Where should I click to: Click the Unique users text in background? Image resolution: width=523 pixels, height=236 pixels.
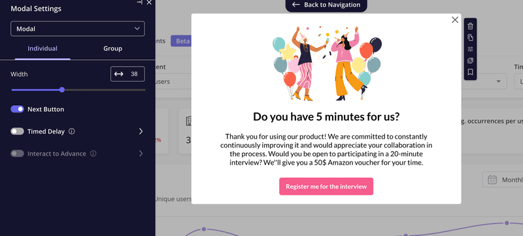point(173,199)
